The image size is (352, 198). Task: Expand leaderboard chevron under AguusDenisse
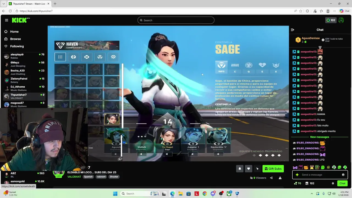point(320,47)
